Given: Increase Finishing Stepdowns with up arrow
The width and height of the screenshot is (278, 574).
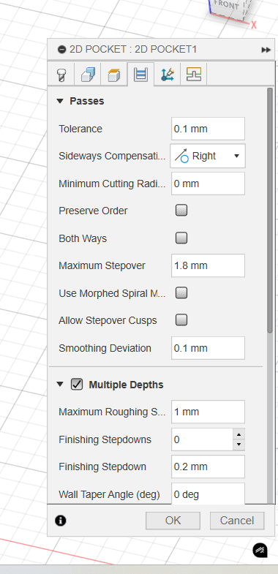Looking at the screenshot, I should point(238,434).
